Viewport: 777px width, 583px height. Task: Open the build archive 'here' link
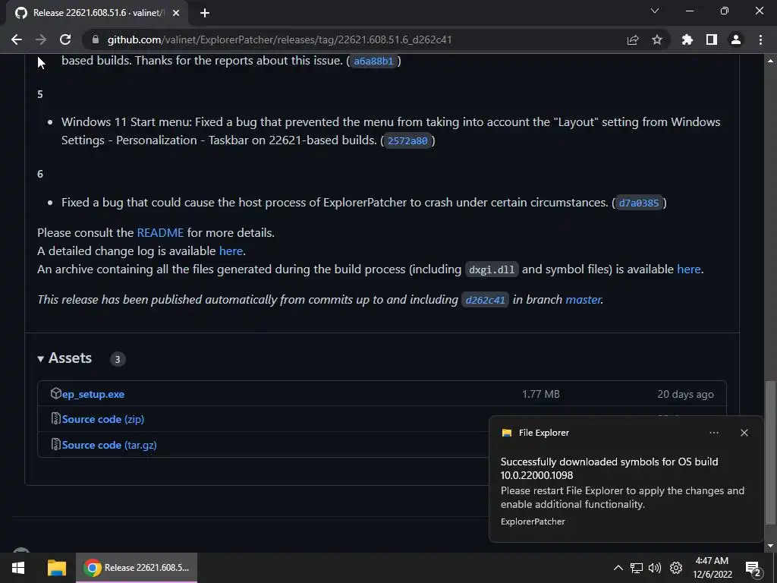click(x=689, y=269)
